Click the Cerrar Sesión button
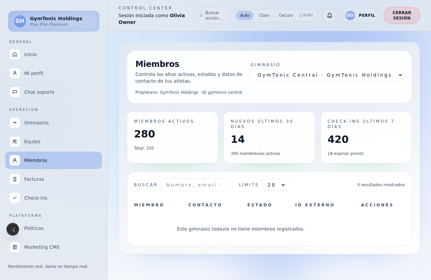The height and width of the screenshot is (280, 431). tap(401, 15)
